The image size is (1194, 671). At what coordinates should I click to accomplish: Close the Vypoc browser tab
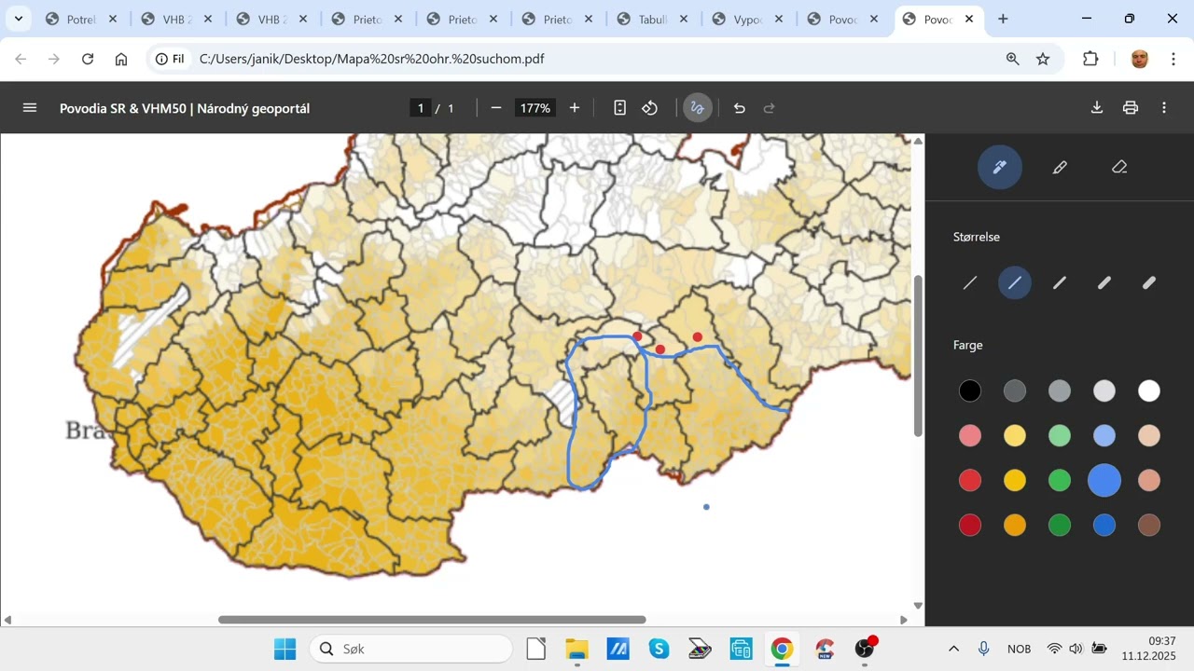tap(779, 19)
